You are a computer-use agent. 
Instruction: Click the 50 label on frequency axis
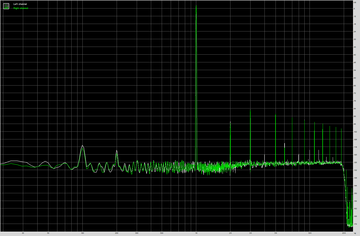[x=48, y=233]
